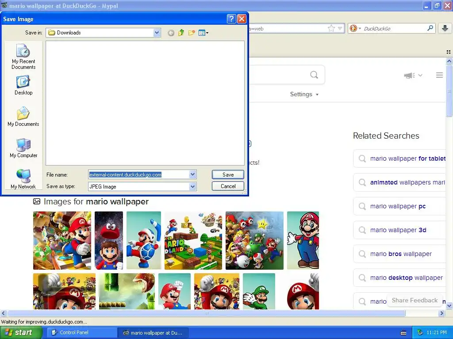453x339 pixels.
Task: Click the keyboard icon in the taskbar
Action: coord(403,333)
